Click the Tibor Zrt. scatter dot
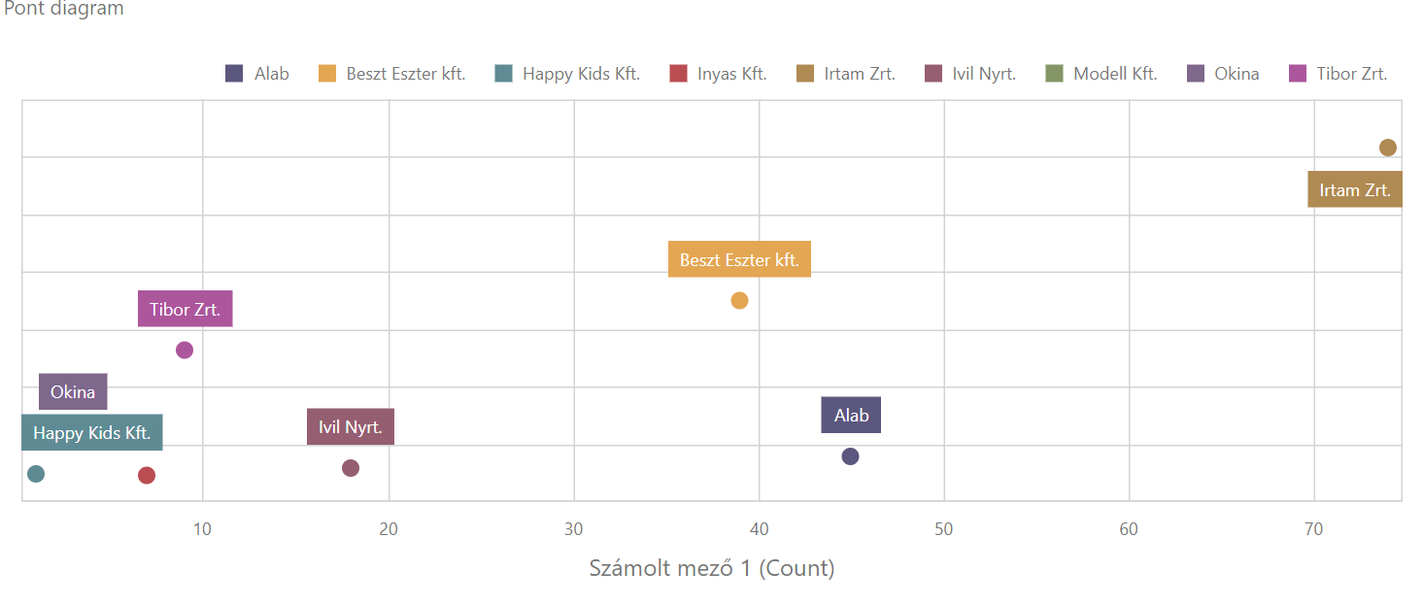Image resolution: width=1423 pixels, height=605 pixels. click(185, 350)
